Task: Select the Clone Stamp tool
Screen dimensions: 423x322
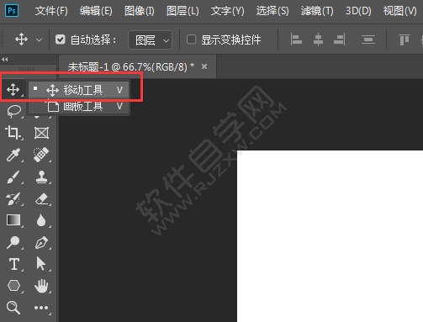Action: (41, 177)
